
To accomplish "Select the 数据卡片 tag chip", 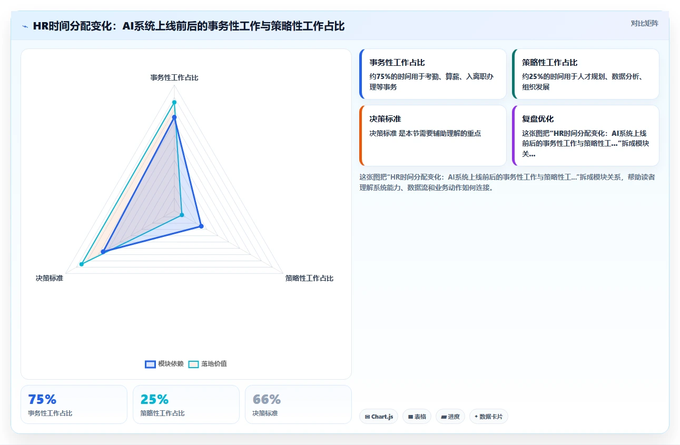I will pyautogui.click(x=489, y=417).
